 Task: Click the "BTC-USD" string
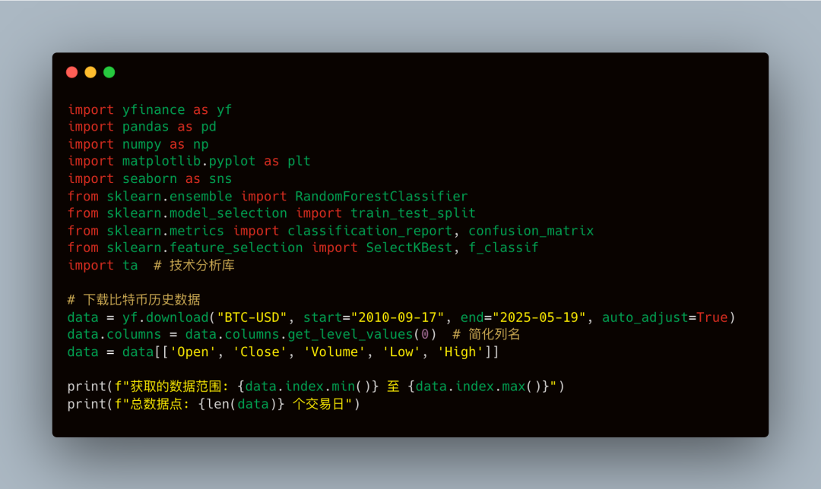252,317
